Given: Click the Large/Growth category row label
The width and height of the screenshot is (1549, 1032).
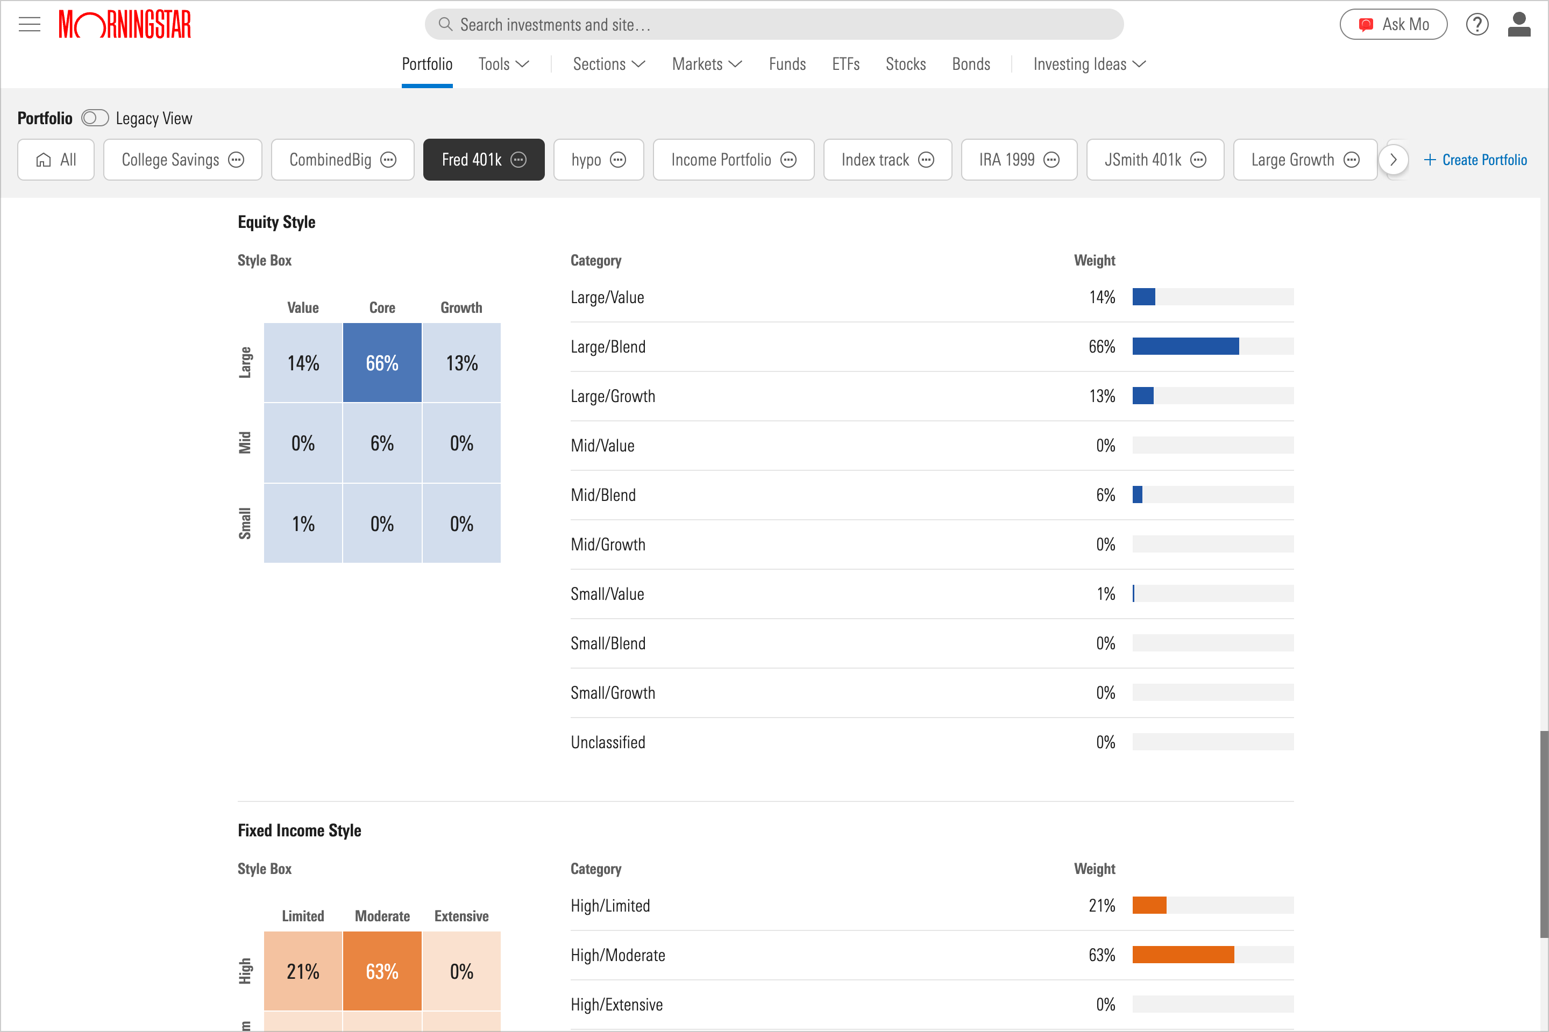Looking at the screenshot, I should [x=613, y=396].
